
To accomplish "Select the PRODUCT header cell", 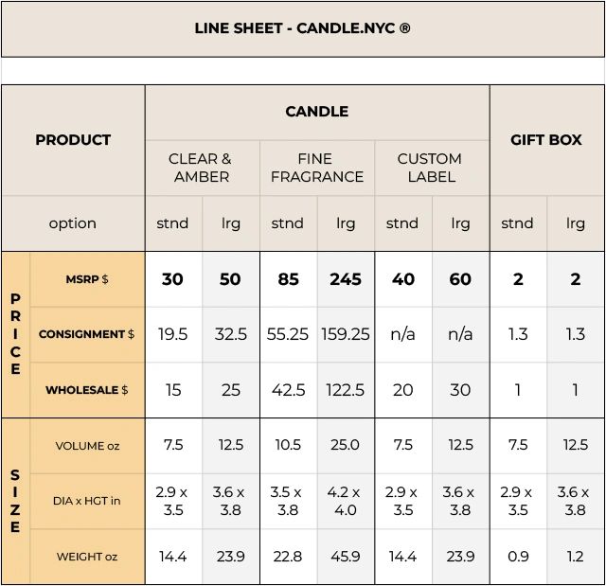I will (73, 140).
